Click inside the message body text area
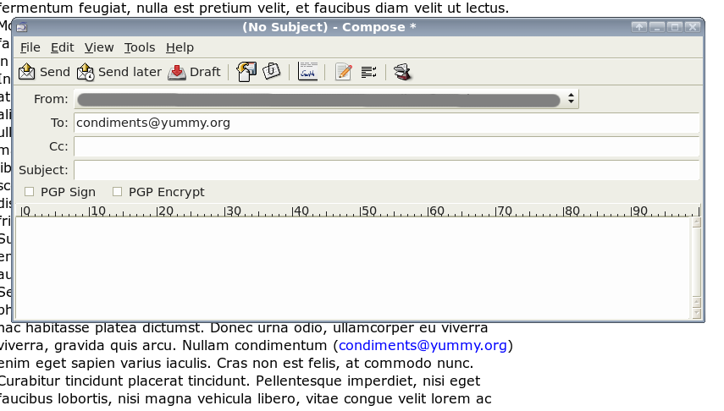Image resolution: width=724 pixels, height=411 pixels. [353, 268]
